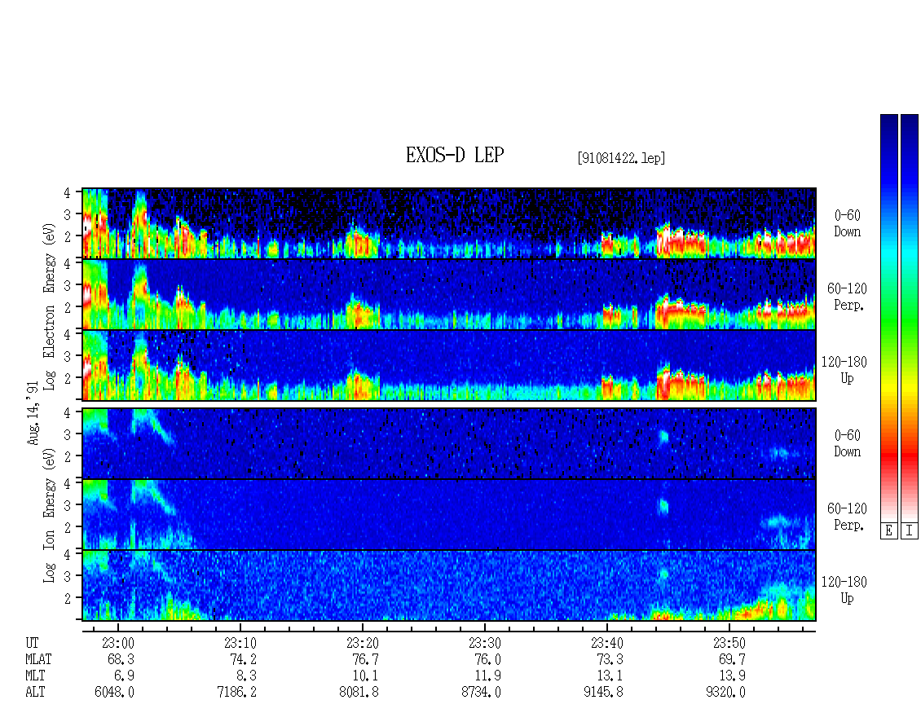Click the 23:20 time tick label

coord(362,644)
